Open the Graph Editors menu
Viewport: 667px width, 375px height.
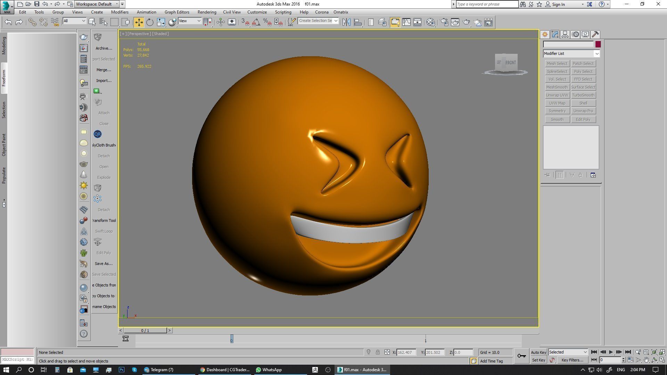(177, 12)
